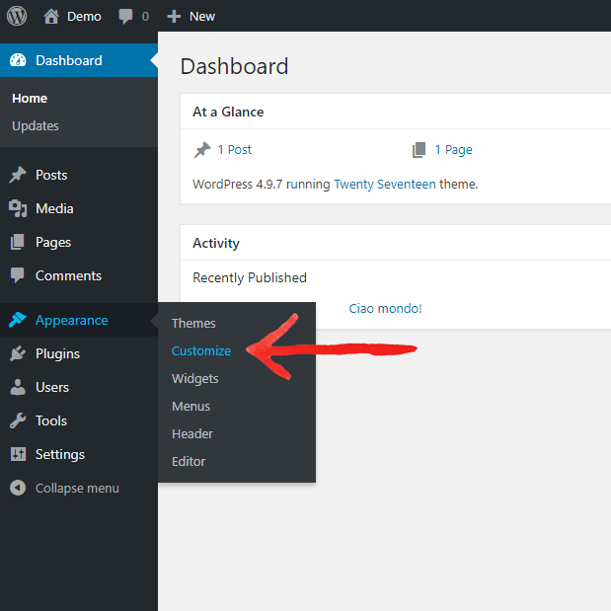Open the Dashboard menu item
The height and width of the screenshot is (611, 611).
[79, 60]
